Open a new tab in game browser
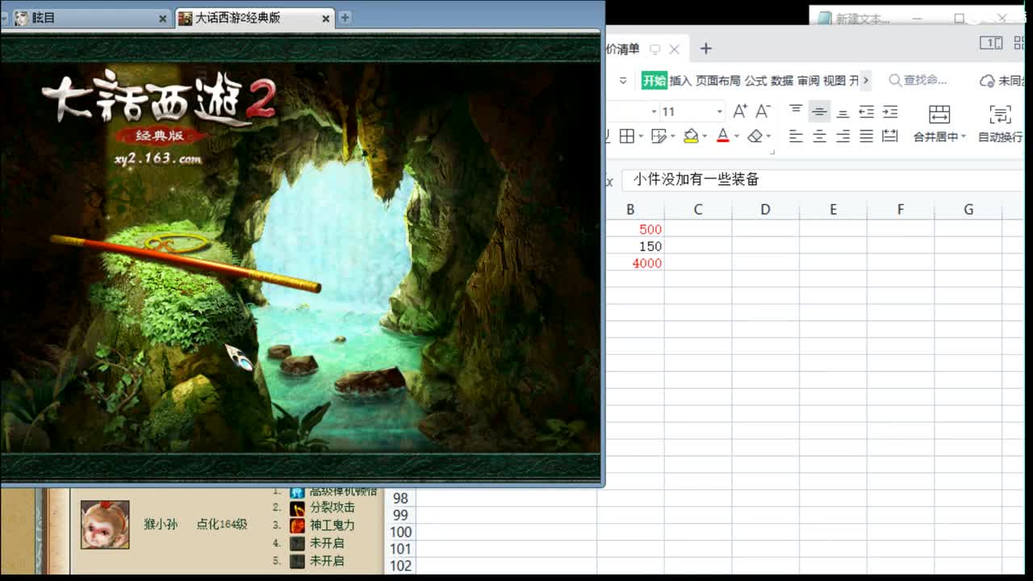This screenshot has height=581, width=1033. (x=345, y=17)
